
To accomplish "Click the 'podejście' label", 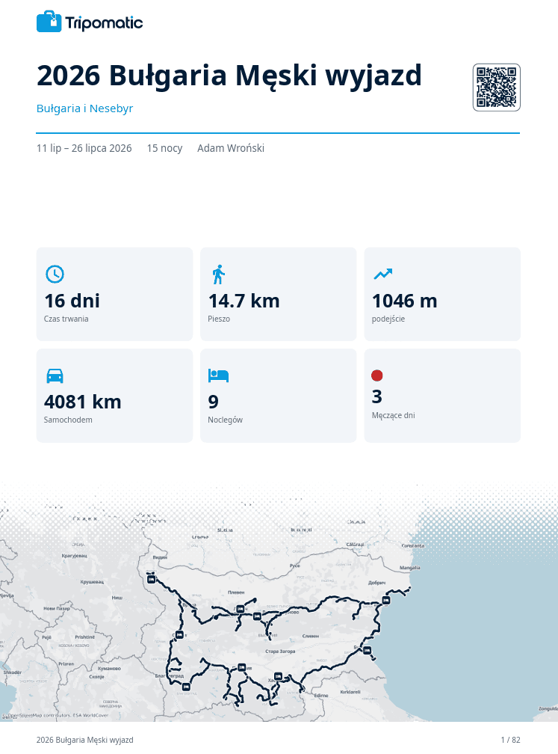I will (388, 319).
